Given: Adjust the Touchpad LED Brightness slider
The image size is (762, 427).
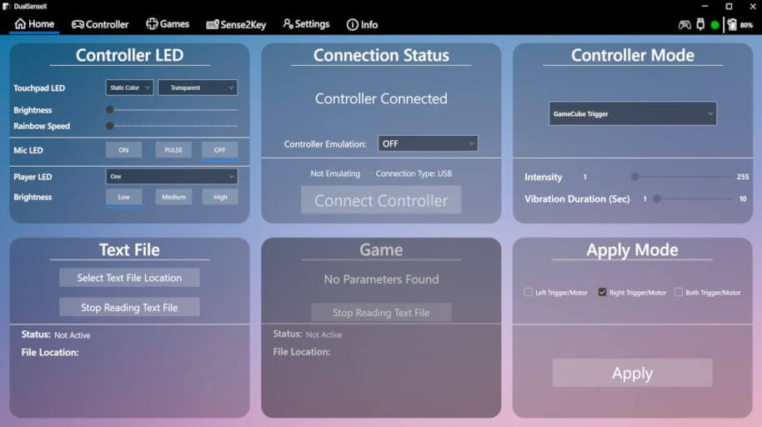Looking at the screenshot, I should pos(173,110).
